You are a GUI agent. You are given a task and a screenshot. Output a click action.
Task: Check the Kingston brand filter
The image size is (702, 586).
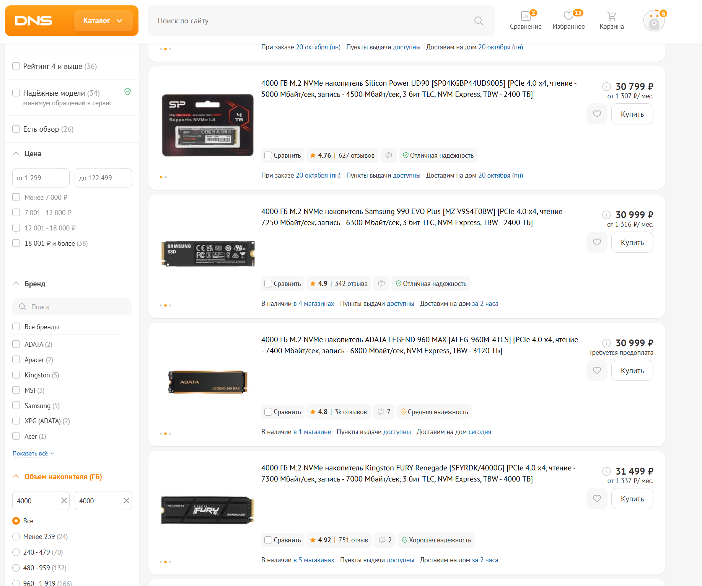pyautogui.click(x=16, y=375)
